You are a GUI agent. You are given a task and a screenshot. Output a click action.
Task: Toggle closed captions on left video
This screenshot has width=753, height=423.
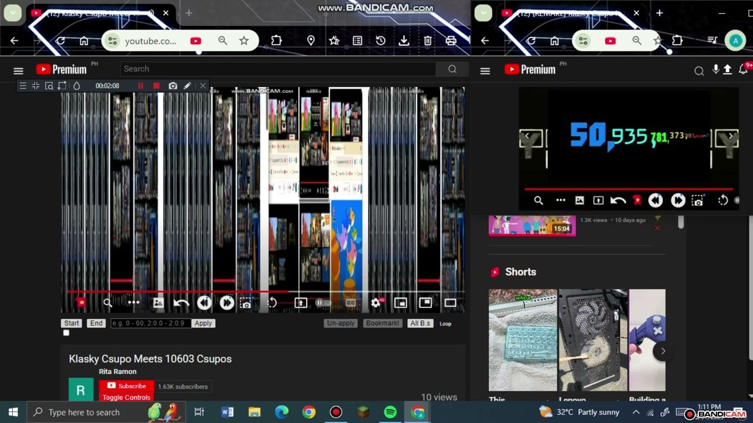(x=351, y=303)
